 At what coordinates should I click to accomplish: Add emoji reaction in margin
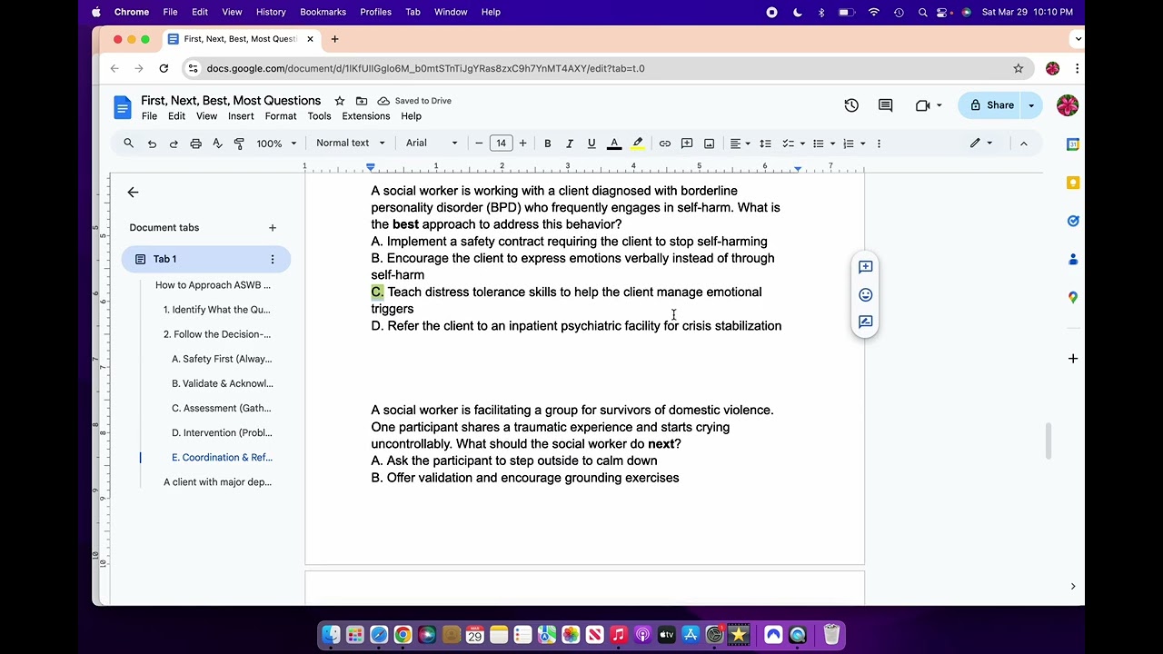click(x=865, y=294)
